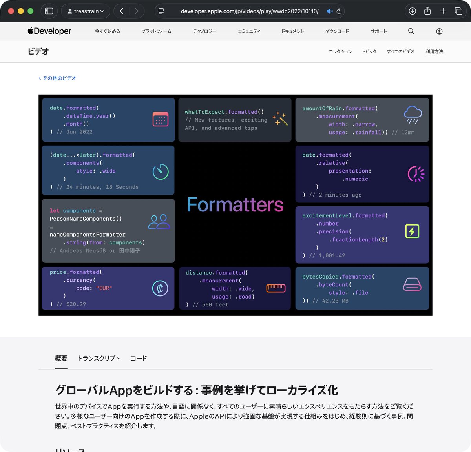Open the page settings reader icon
471x452 pixels.
pos(161,11)
